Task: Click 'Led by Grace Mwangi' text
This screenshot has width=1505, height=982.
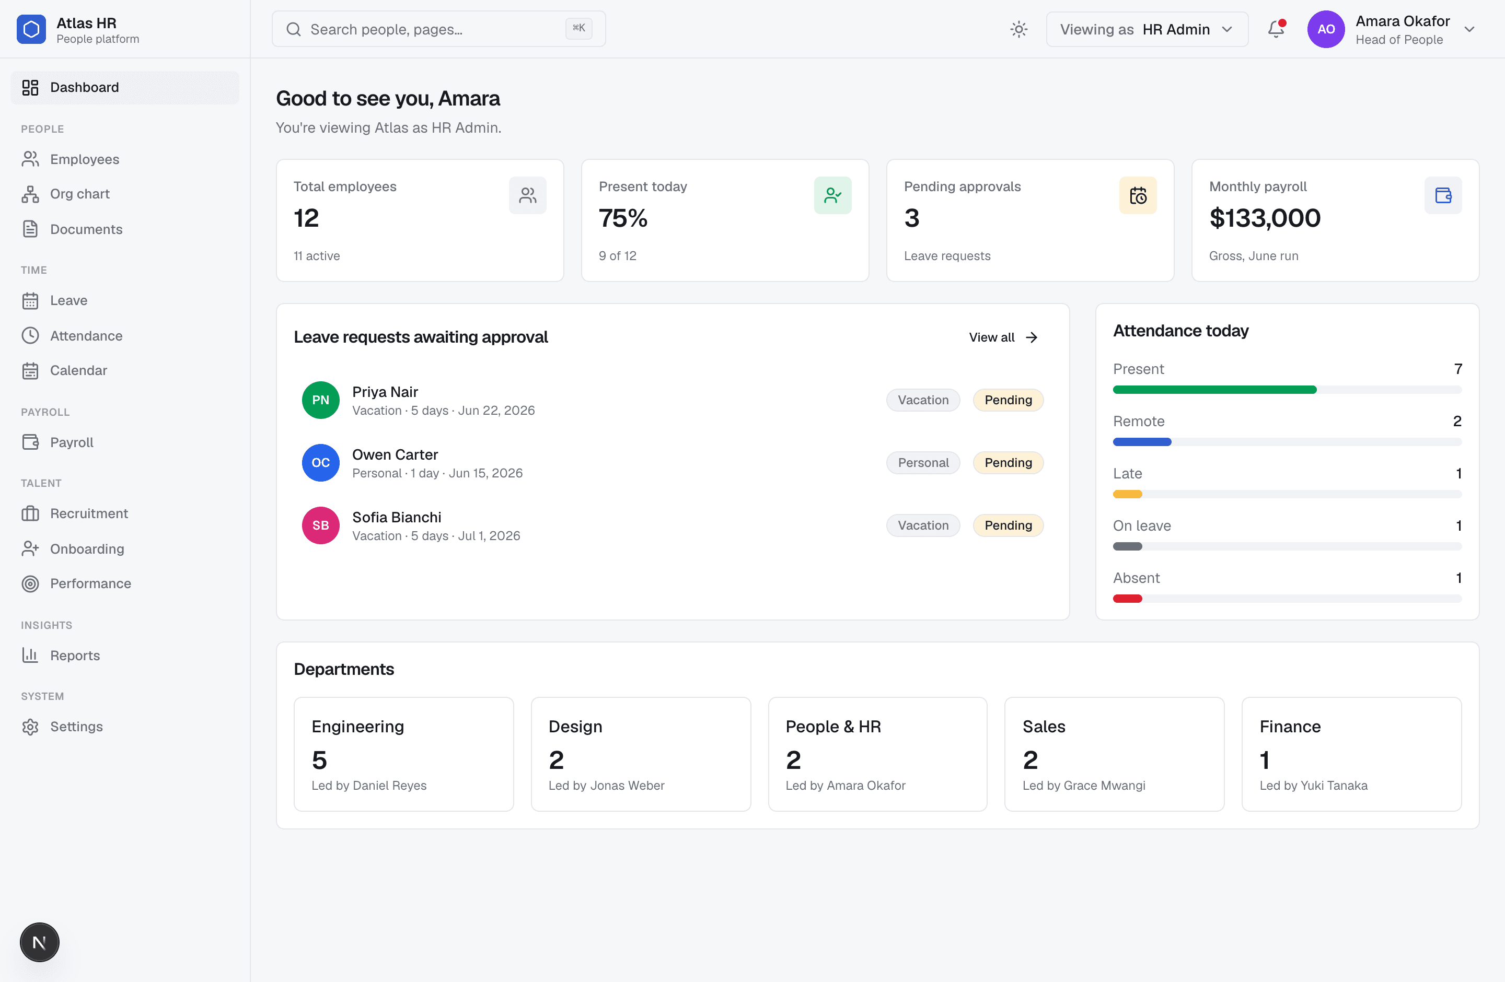Action: tap(1084, 786)
